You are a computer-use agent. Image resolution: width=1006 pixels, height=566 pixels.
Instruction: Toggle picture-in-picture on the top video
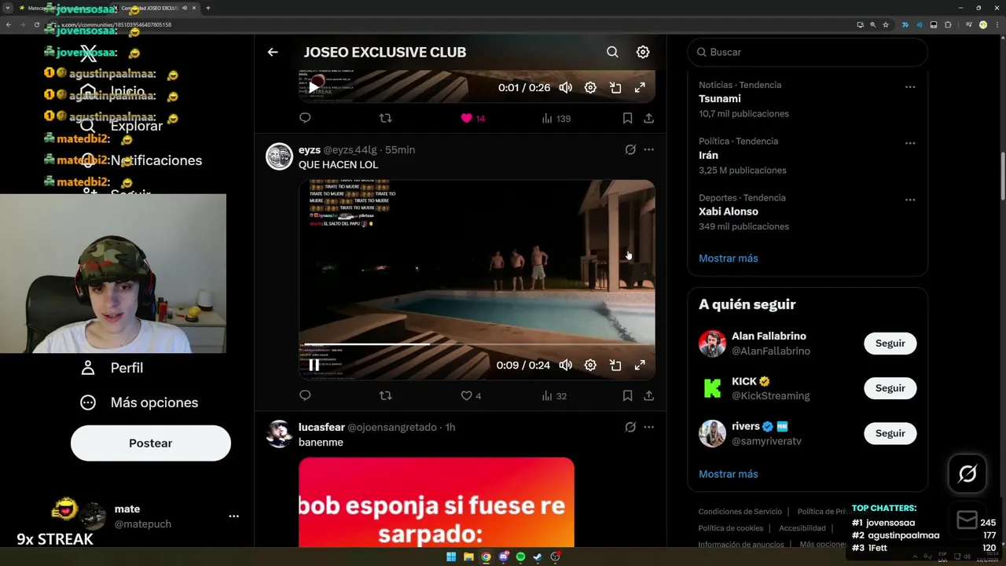click(615, 87)
